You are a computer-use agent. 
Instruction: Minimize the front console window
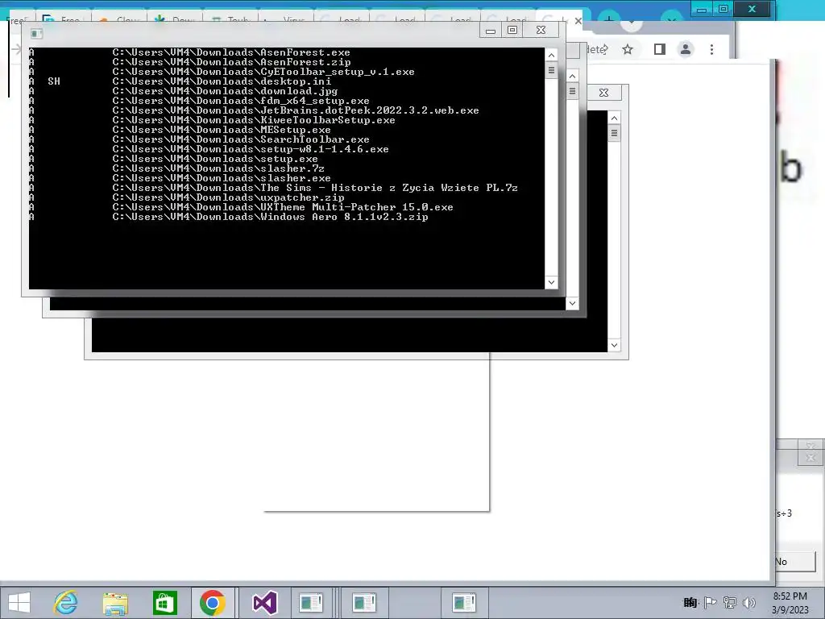click(x=491, y=31)
